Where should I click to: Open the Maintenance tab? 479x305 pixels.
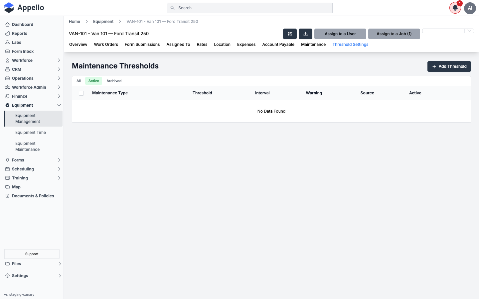click(x=313, y=45)
